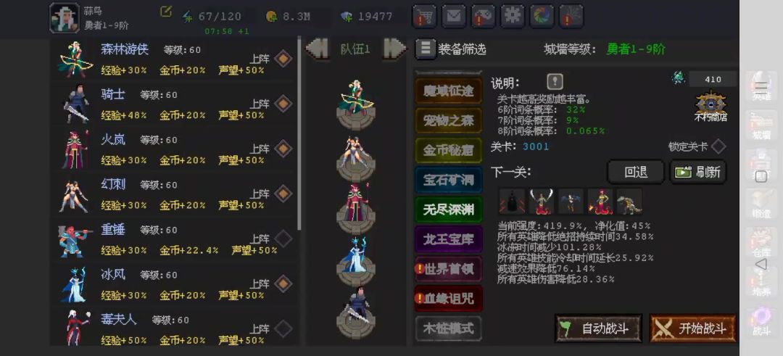783x356 pixels.
Task: Click the 自动战斗 button
Action: pos(598,328)
